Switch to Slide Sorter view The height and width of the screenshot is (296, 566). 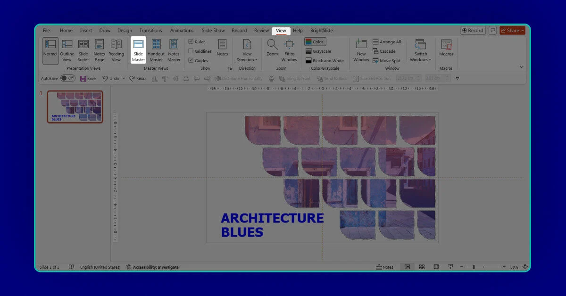coord(83,50)
